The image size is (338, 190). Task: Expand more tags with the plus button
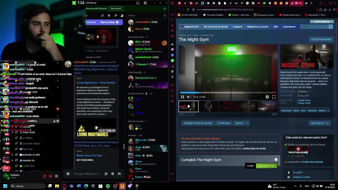pyautogui.click(x=328, y=111)
